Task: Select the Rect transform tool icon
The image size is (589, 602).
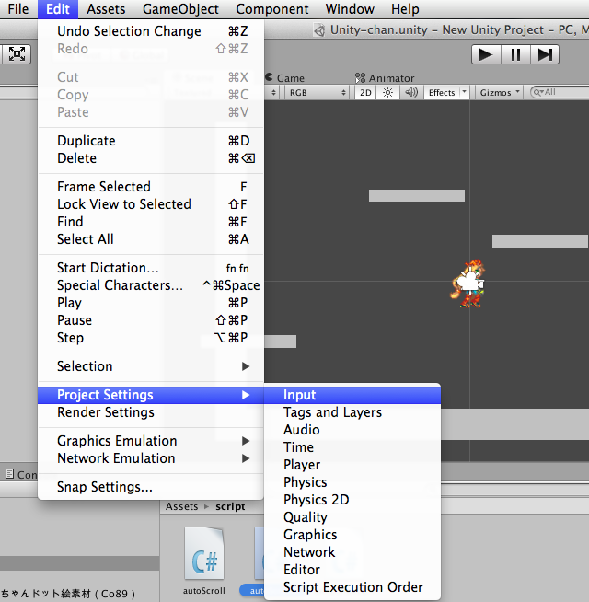Action: coord(17,53)
